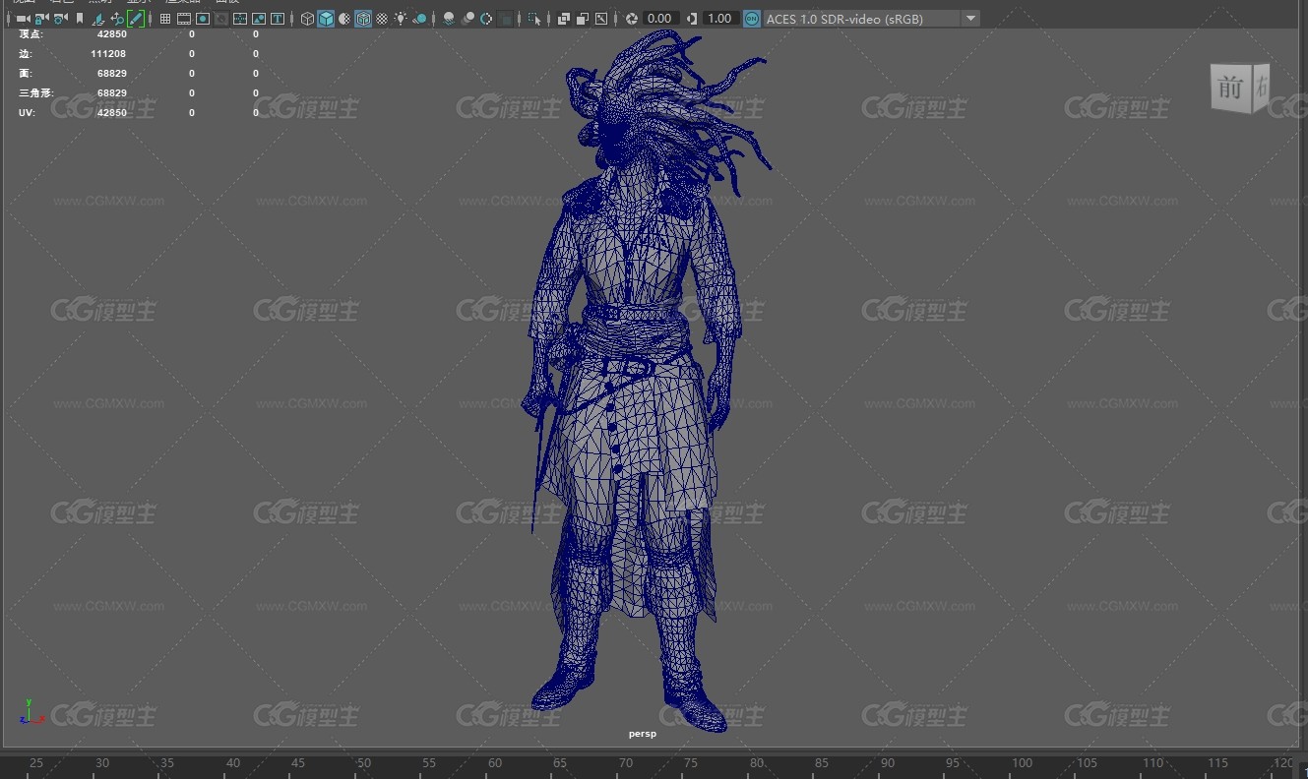Click the 前 (front) face of the view cube

pyautogui.click(x=1230, y=88)
